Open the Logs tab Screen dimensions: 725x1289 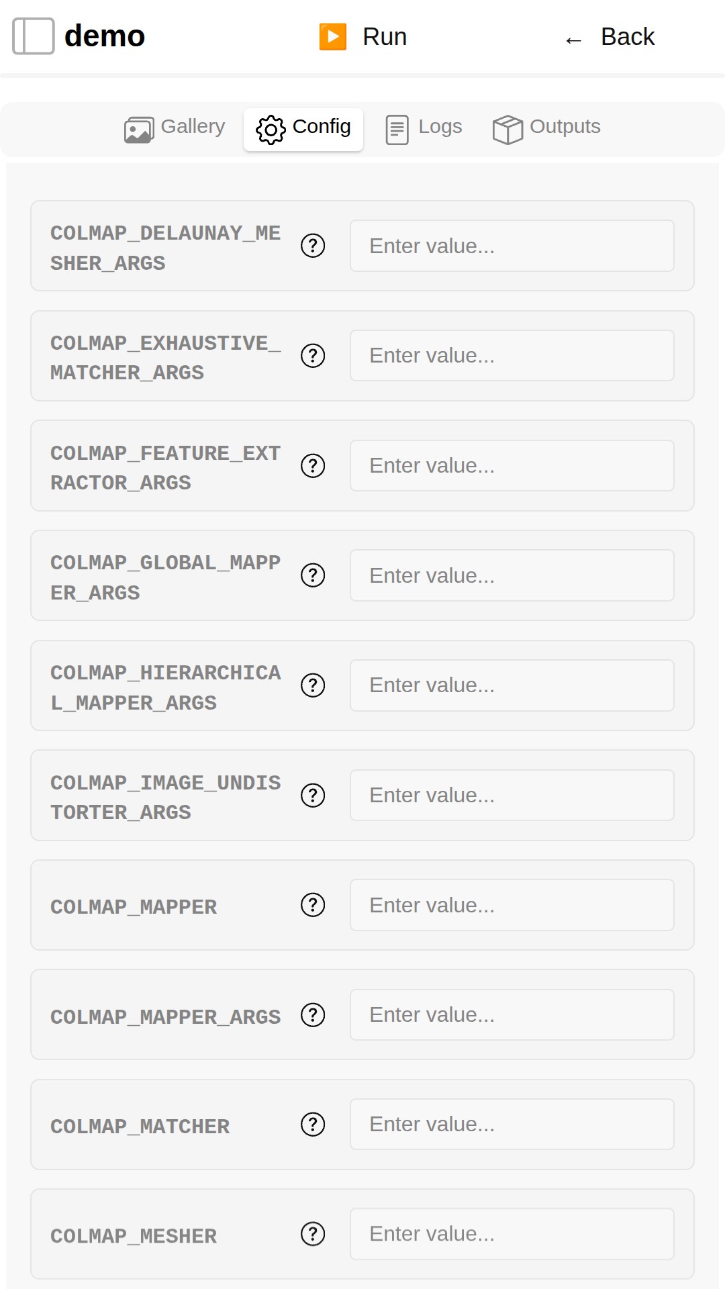[424, 129]
